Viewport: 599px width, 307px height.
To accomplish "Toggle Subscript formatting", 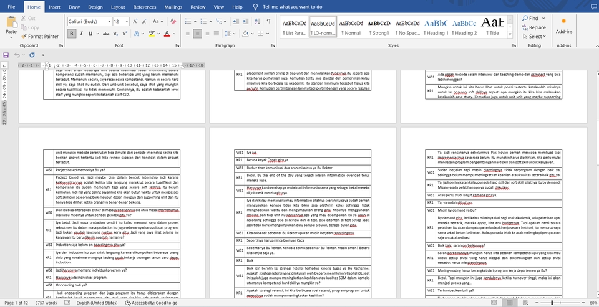I will click(x=115, y=34).
